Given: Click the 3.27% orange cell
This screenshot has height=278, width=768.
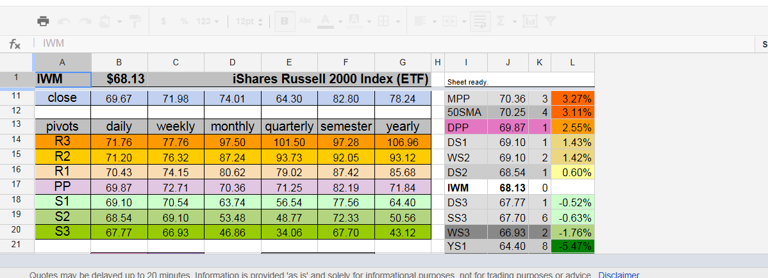Looking at the screenshot, I should coord(572,99).
